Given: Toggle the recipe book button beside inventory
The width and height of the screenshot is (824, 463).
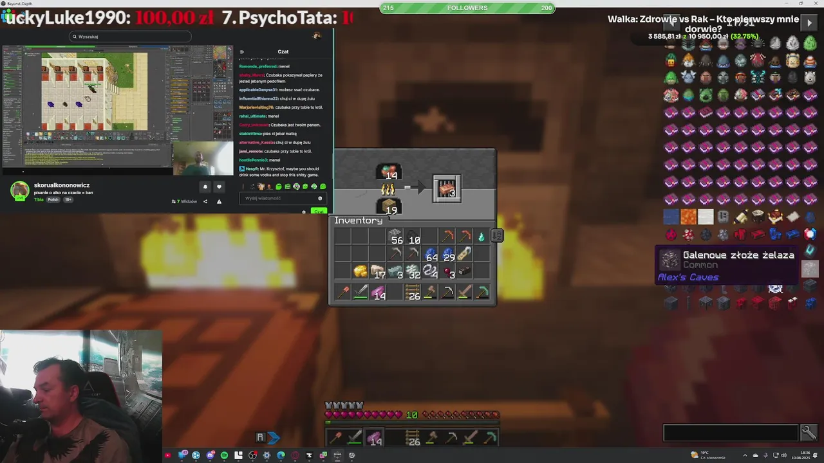Looking at the screenshot, I should 497,236.
